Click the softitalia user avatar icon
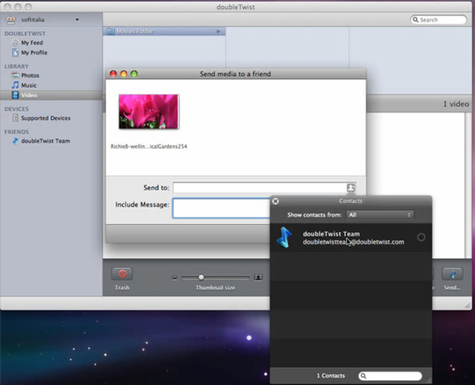475x385 pixels. 11,20
